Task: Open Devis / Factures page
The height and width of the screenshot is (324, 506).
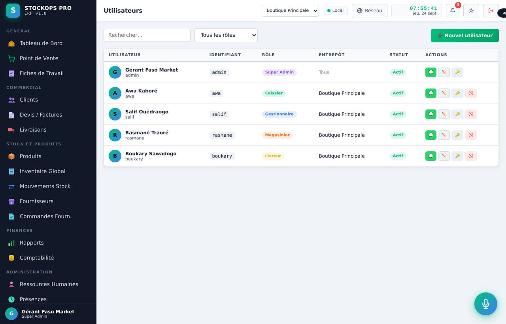Action: click(48, 115)
